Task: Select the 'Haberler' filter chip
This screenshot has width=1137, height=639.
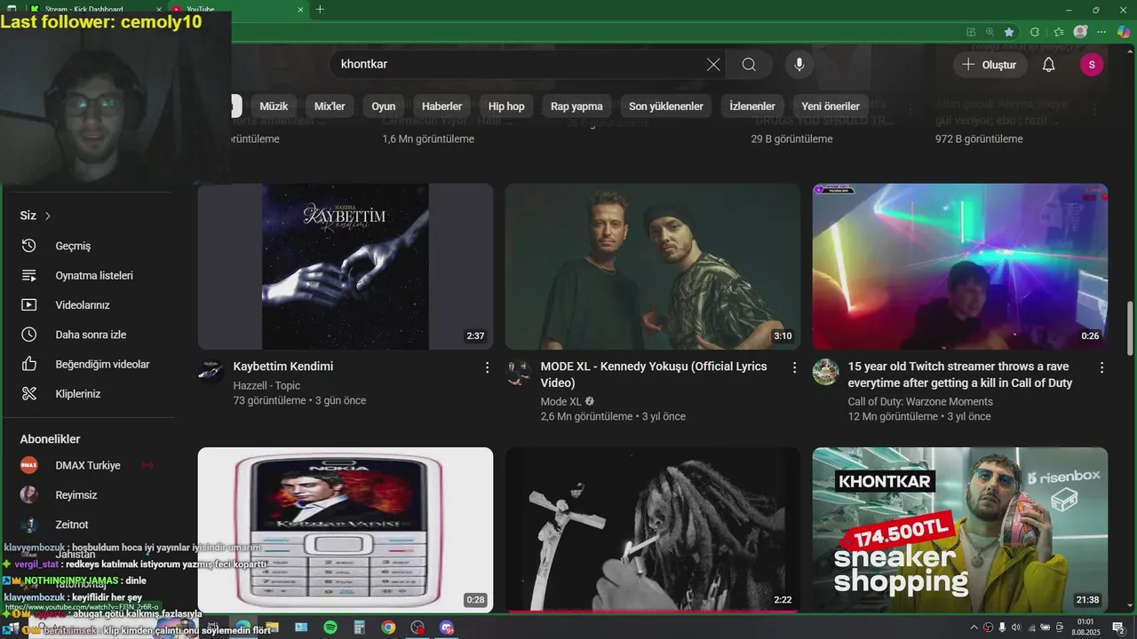Action: click(x=441, y=106)
